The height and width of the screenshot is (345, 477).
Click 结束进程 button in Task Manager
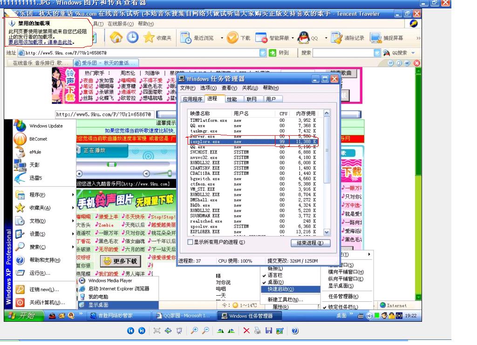point(310,243)
